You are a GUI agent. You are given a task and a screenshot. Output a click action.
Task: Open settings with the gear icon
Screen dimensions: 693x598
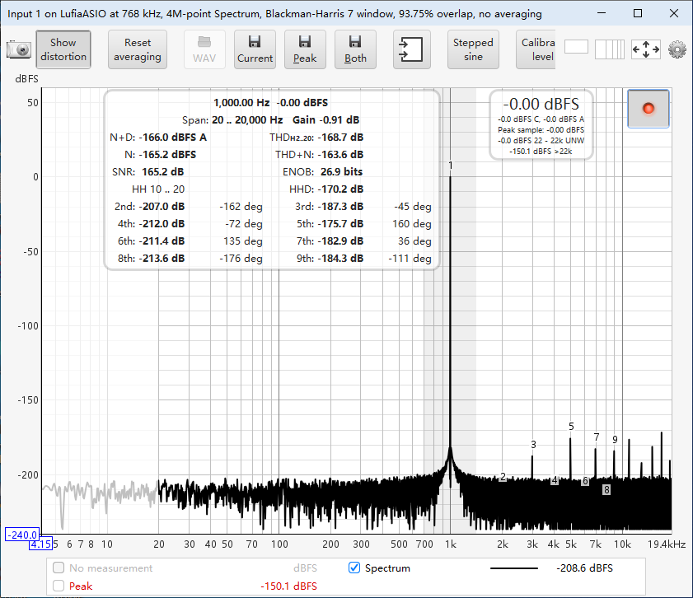677,49
